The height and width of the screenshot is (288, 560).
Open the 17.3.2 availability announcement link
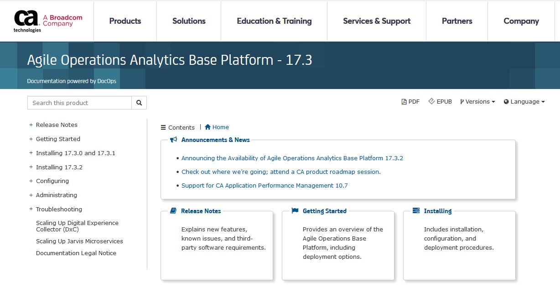[292, 158]
